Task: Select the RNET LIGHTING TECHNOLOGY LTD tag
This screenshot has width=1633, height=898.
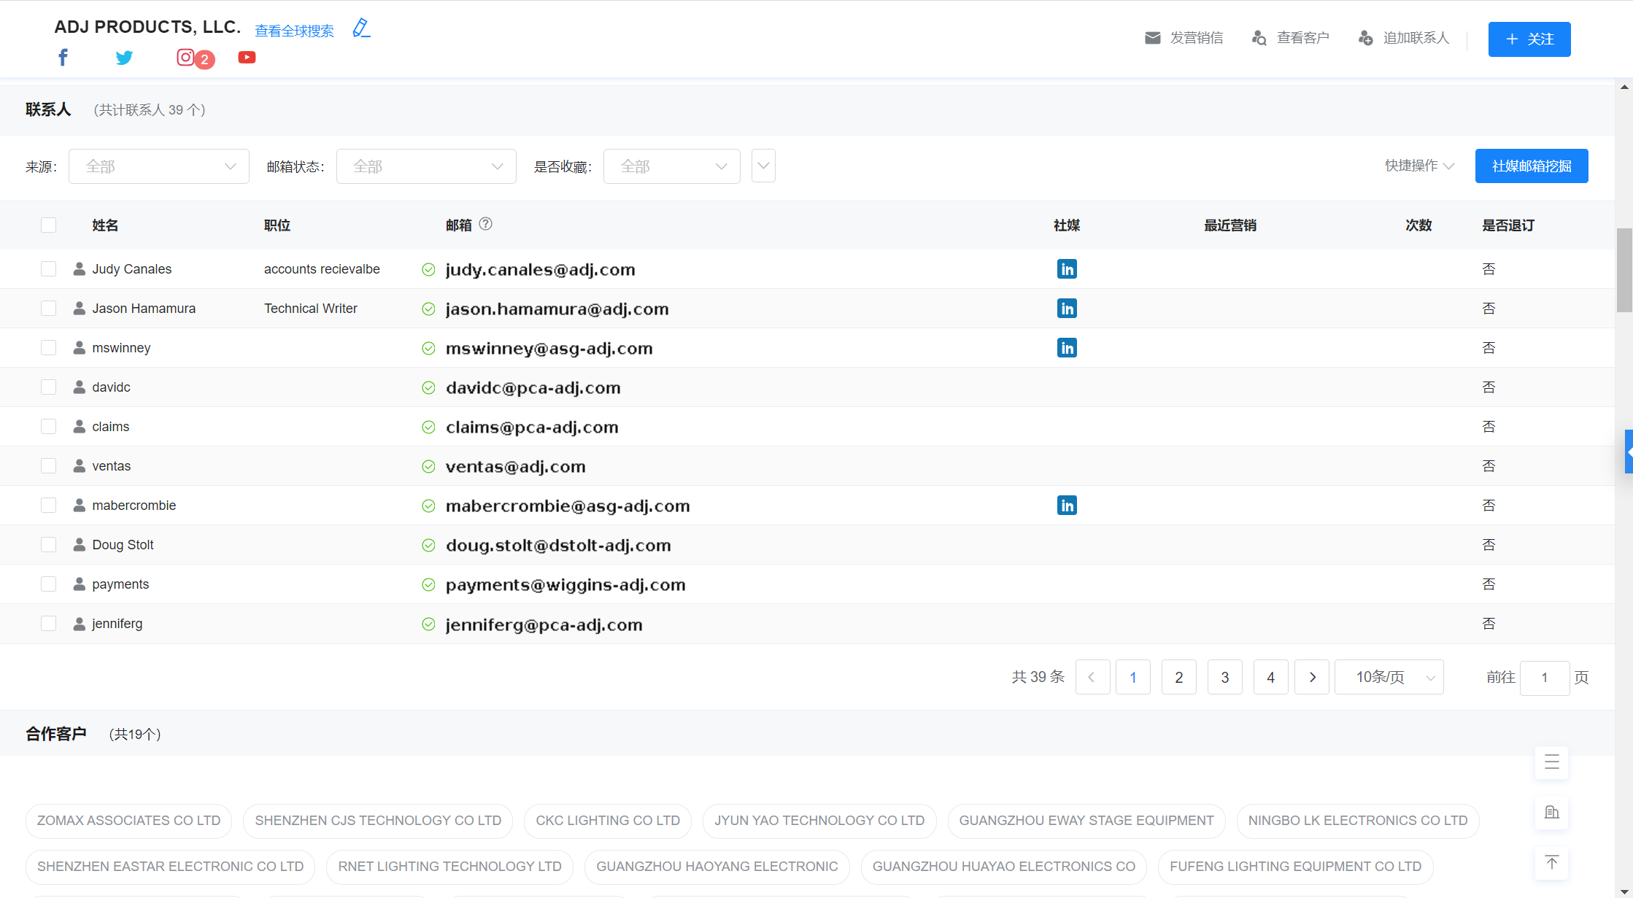Action: [x=449, y=867]
